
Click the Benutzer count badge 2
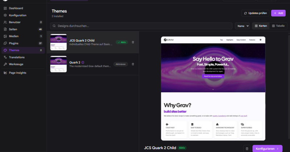[x=41, y=22]
